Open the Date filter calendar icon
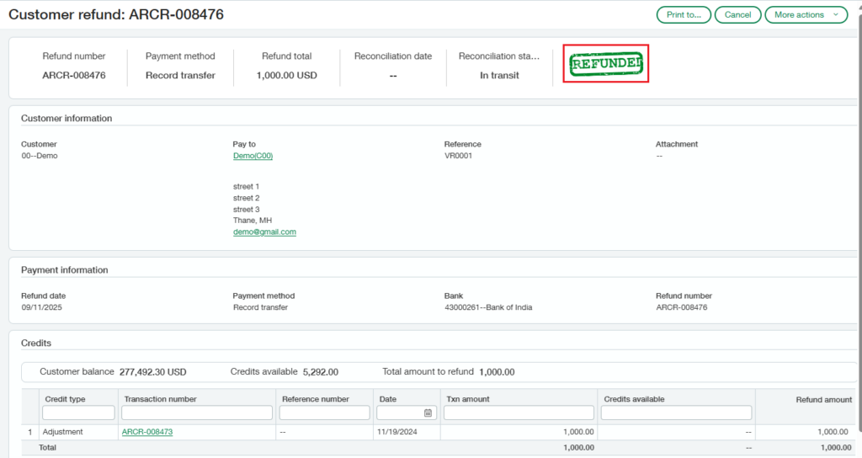Viewport: 862px width, 458px height. point(428,413)
